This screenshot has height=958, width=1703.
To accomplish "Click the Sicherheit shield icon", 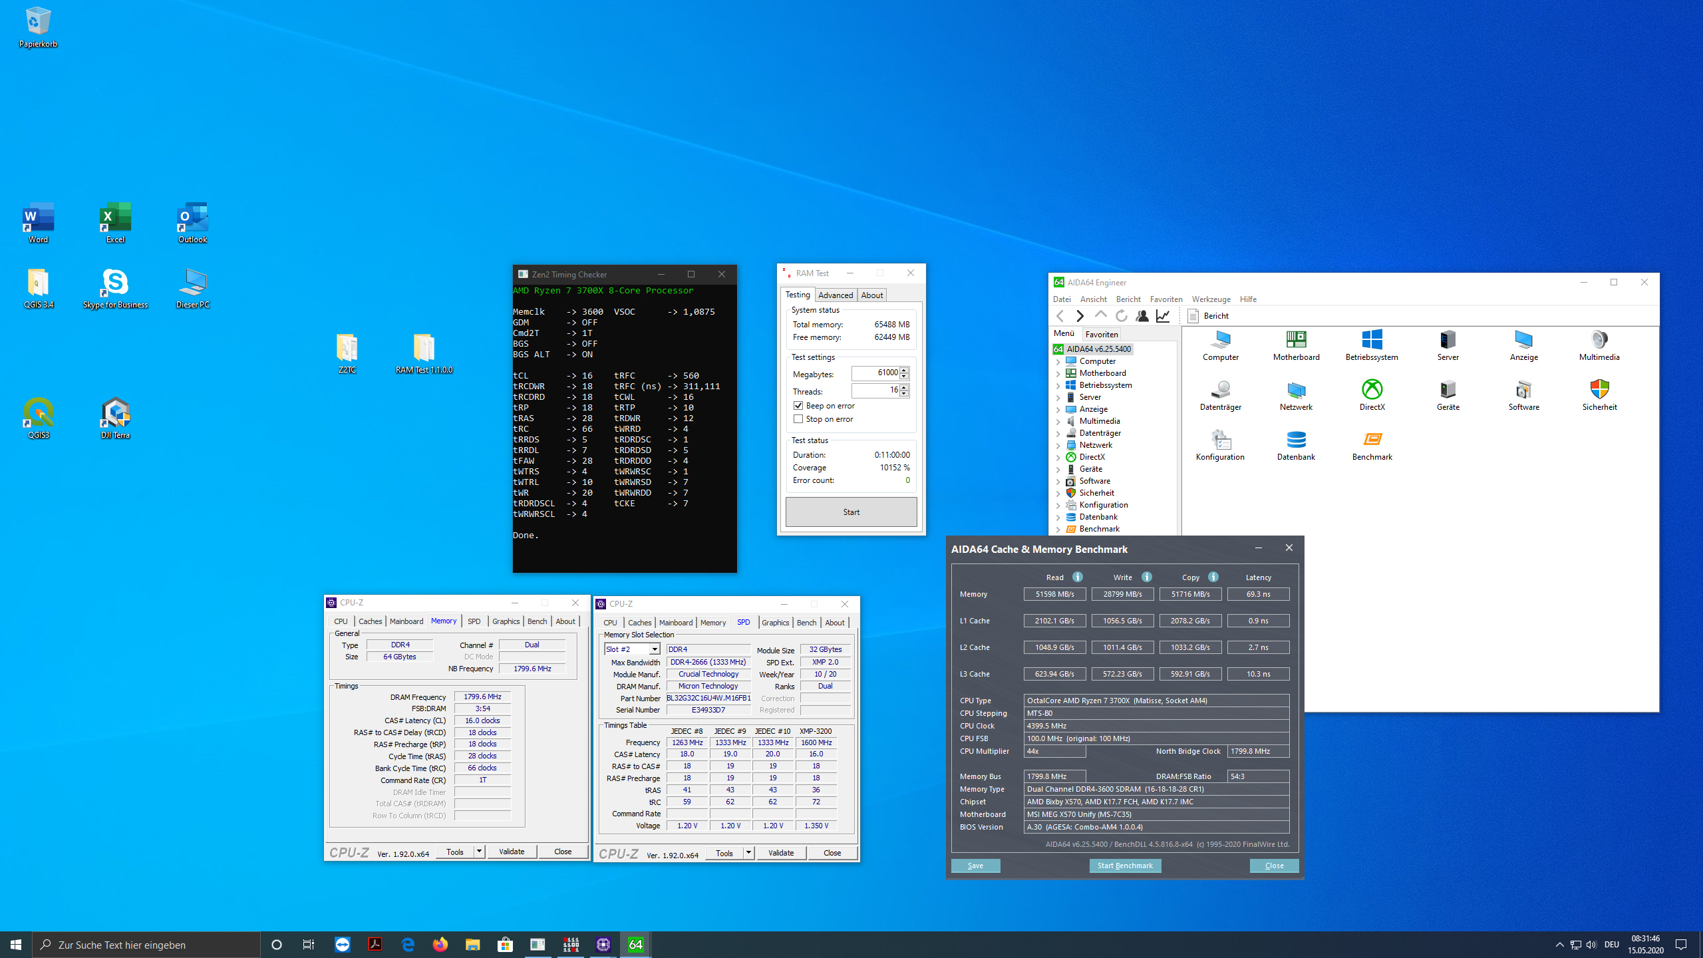I will 1599,390.
